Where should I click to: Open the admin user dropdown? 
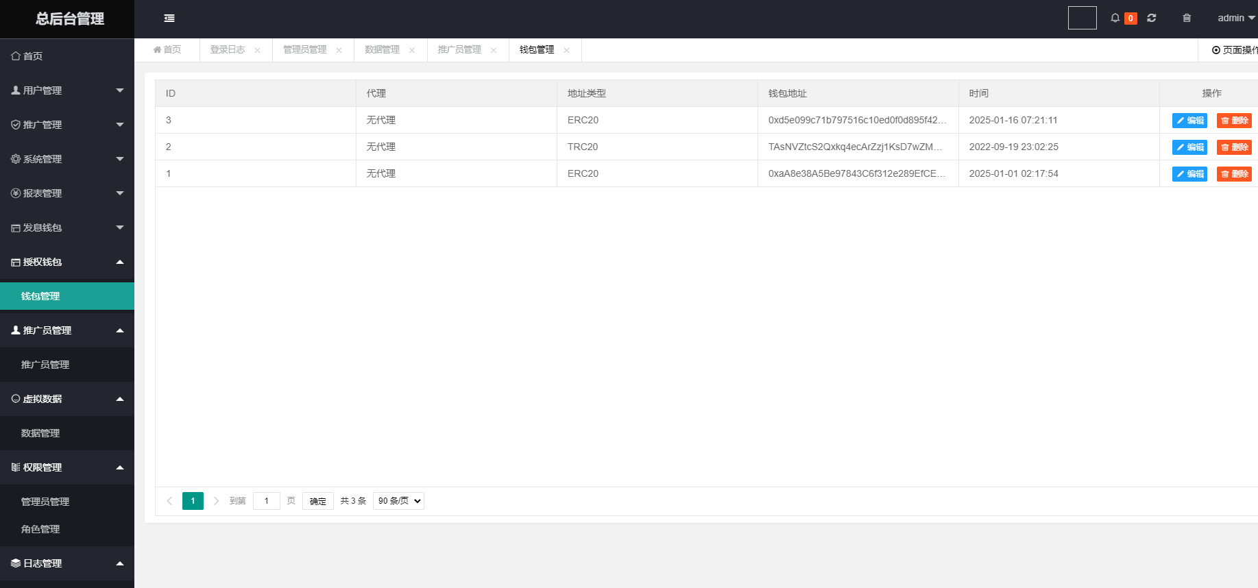(1236, 19)
